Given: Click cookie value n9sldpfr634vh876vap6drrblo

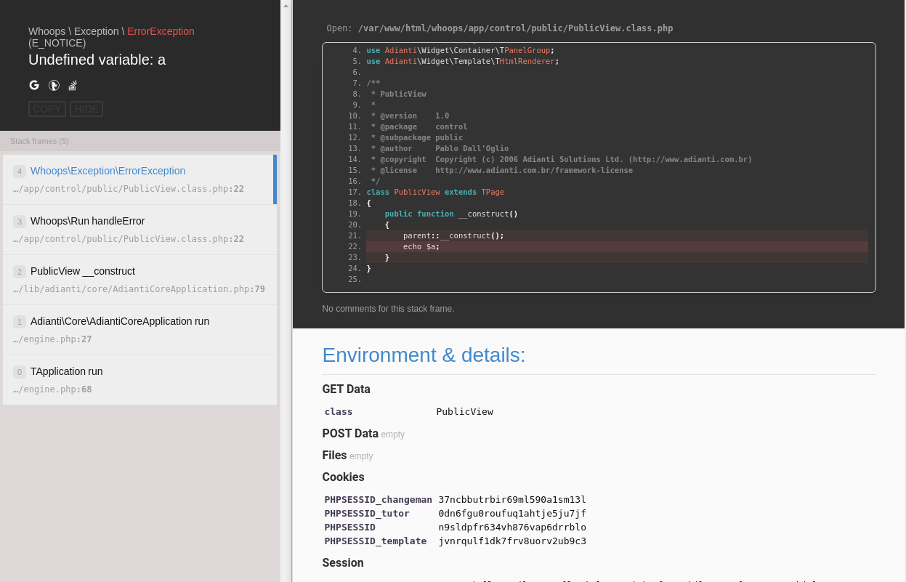Looking at the screenshot, I should (x=512, y=528).
